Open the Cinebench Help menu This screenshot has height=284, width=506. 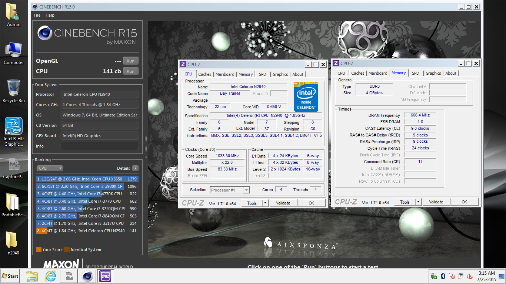point(50,15)
